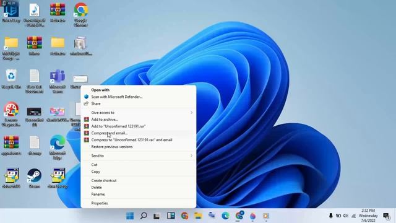Select the Recycle Bin desktop icon

tap(11, 79)
